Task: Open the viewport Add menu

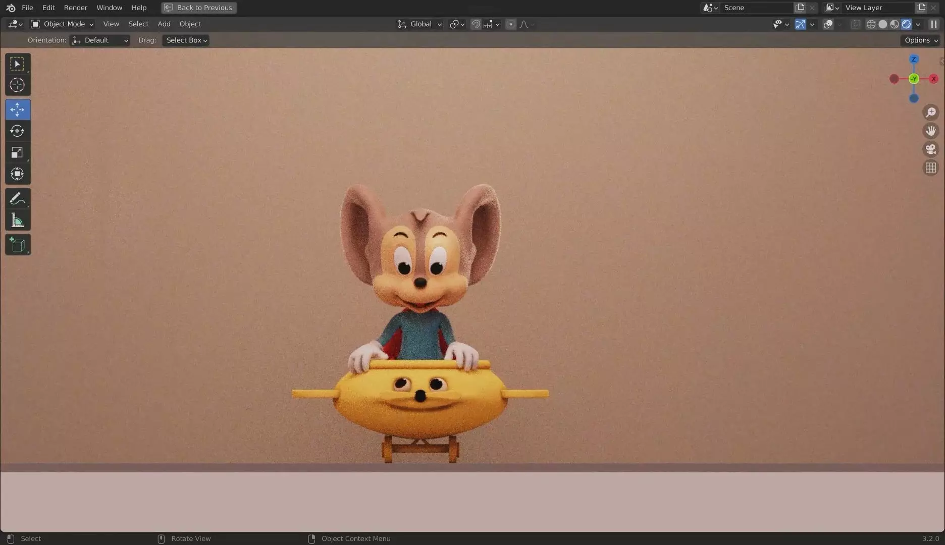Action: (164, 24)
